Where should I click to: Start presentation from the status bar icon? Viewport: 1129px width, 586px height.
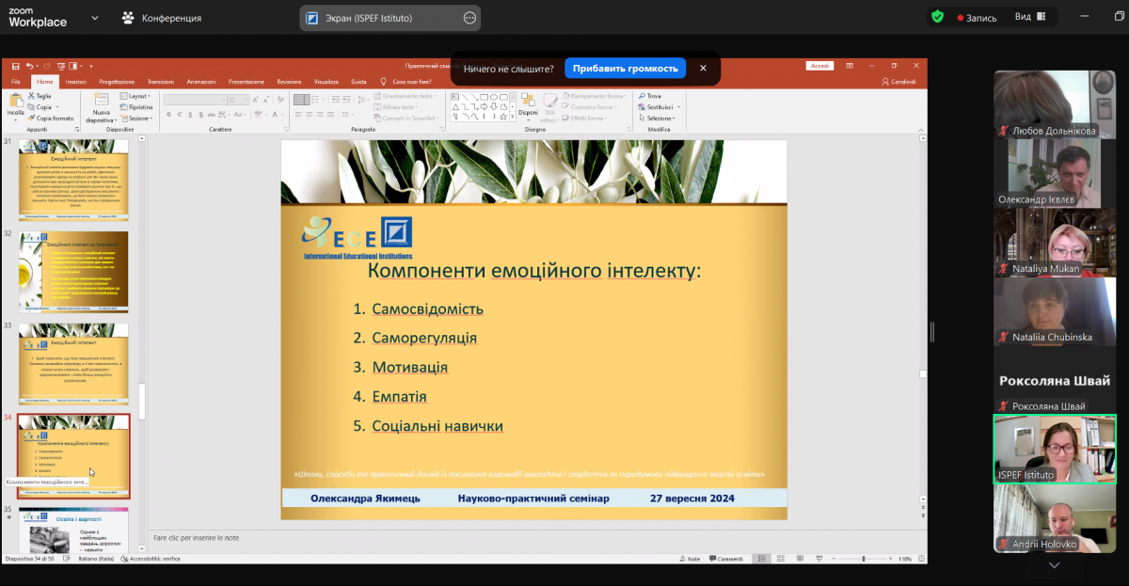(x=819, y=559)
